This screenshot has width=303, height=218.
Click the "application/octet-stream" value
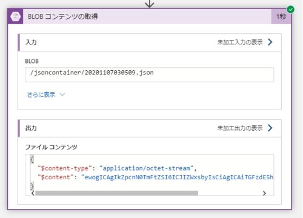(147, 168)
